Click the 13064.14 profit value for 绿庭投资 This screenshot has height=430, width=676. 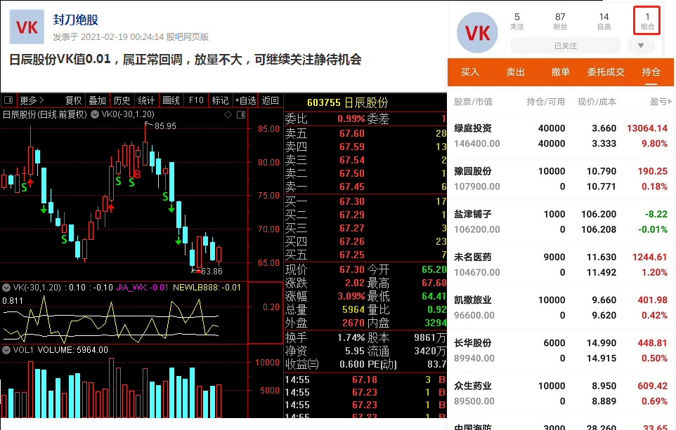(x=646, y=128)
